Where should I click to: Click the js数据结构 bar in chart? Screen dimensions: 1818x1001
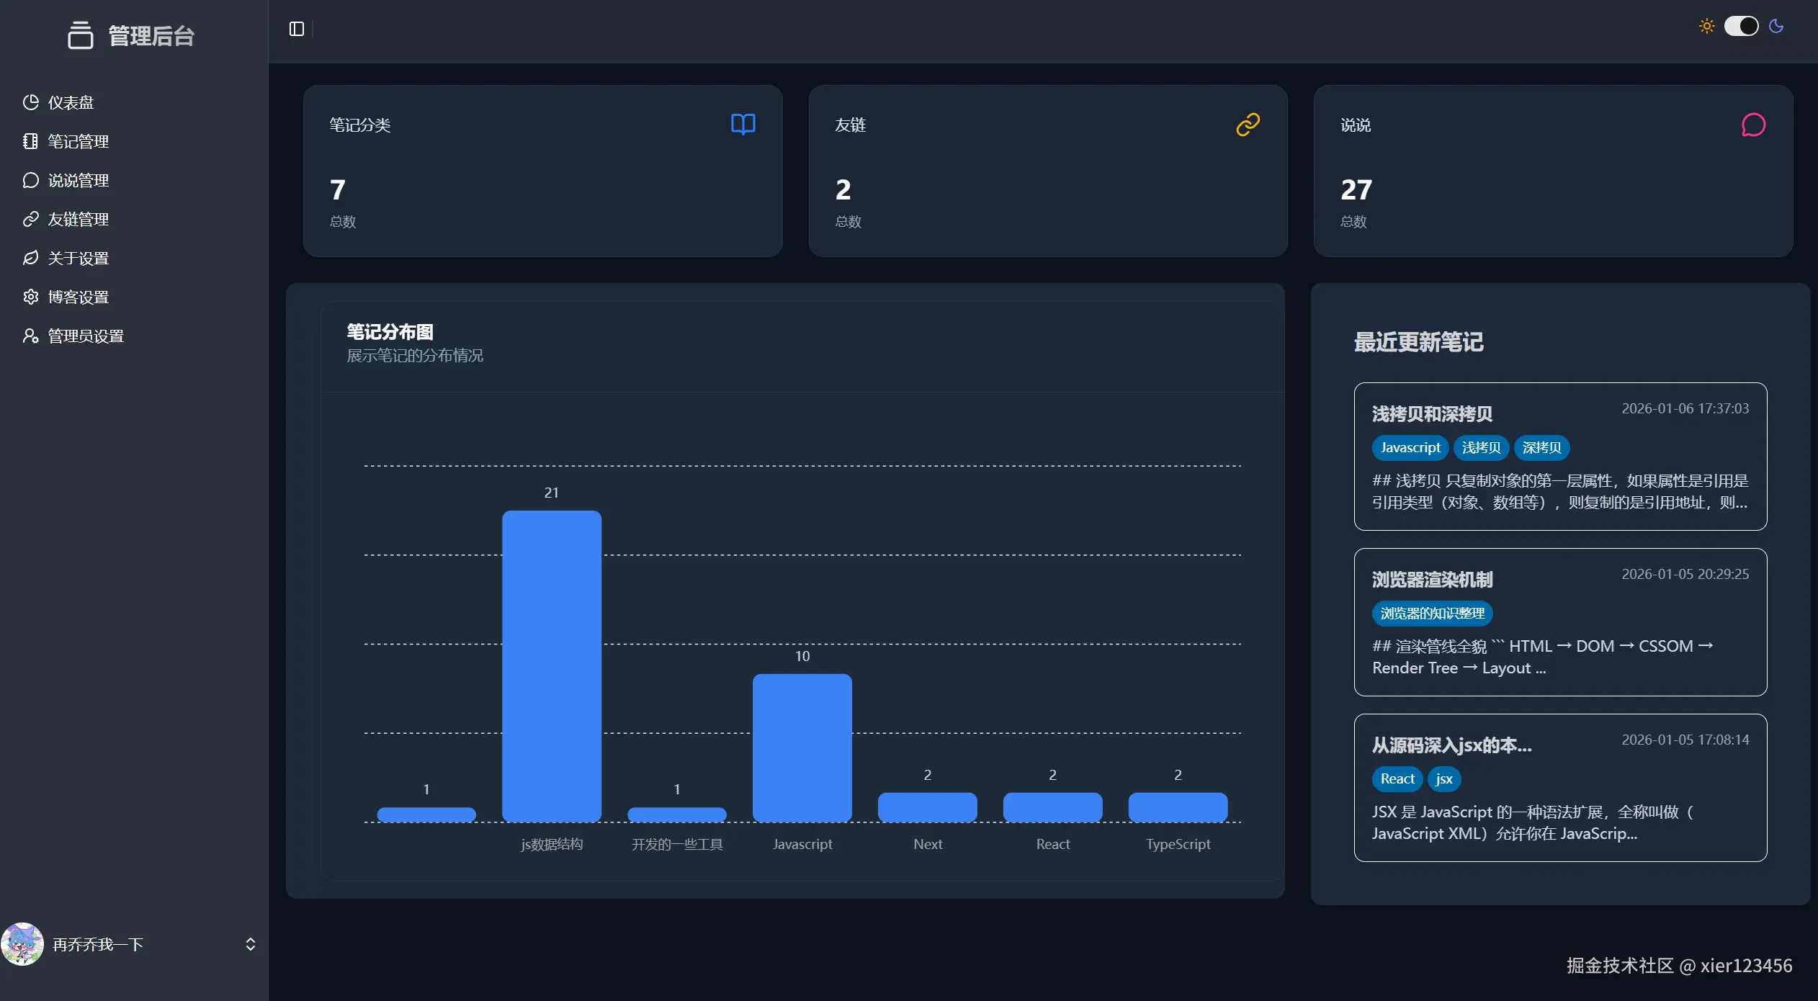click(x=551, y=665)
